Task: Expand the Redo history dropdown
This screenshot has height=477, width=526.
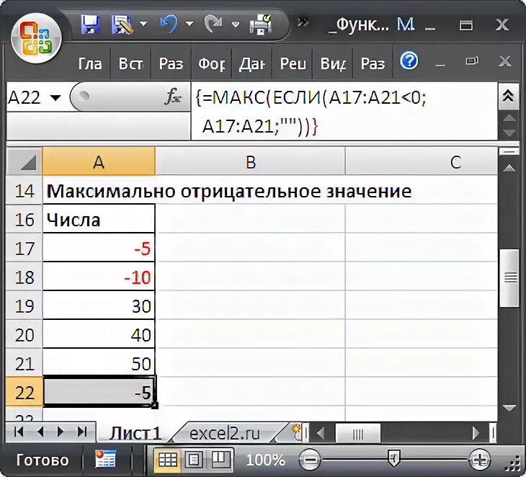Action: (x=236, y=24)
